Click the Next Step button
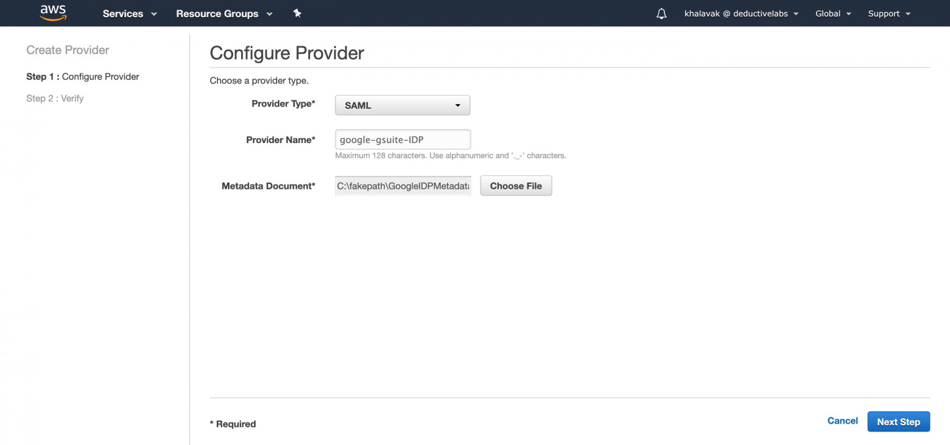 pyautogui.click(x=898, y=422)
